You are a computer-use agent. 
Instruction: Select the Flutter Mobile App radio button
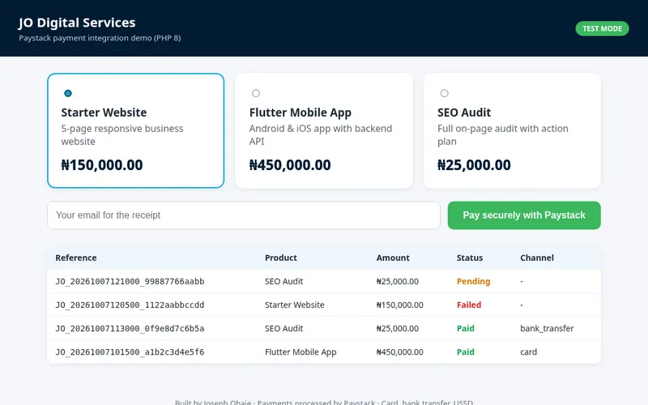coord(256,93)
